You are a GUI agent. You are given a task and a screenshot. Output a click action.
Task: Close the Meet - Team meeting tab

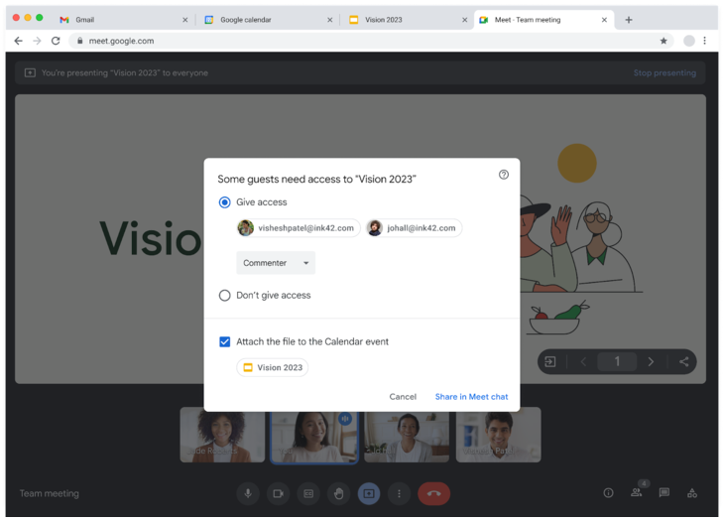coord(604,20)
